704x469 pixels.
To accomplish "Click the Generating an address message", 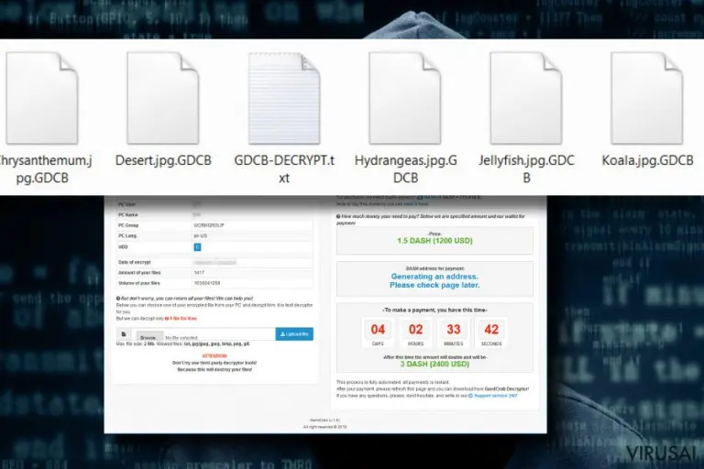I will pyautogui.click(x=434, y=281).
